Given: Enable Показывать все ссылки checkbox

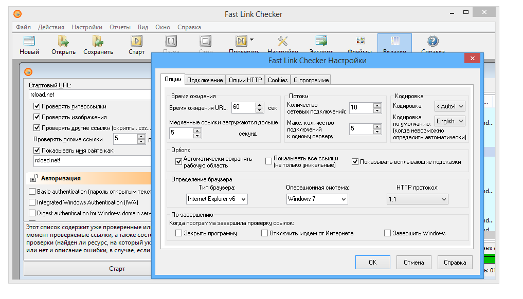Looking at the screenshot, I should pos(268,161).
